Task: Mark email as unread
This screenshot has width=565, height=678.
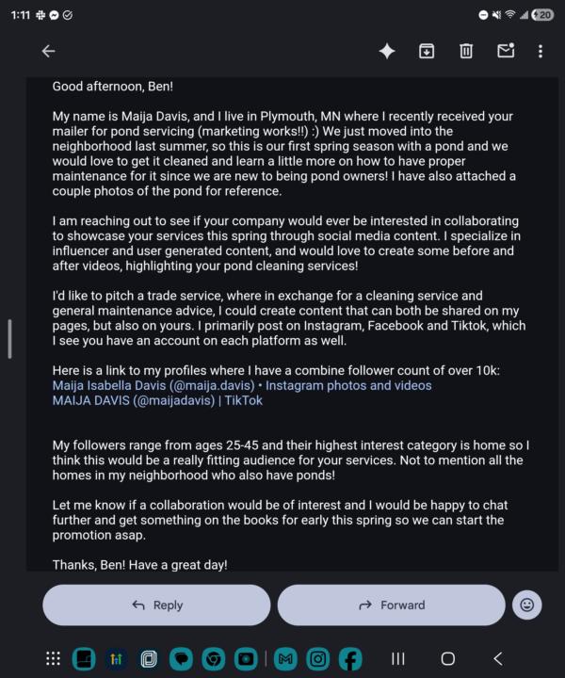Action: (x=506, y=51)
